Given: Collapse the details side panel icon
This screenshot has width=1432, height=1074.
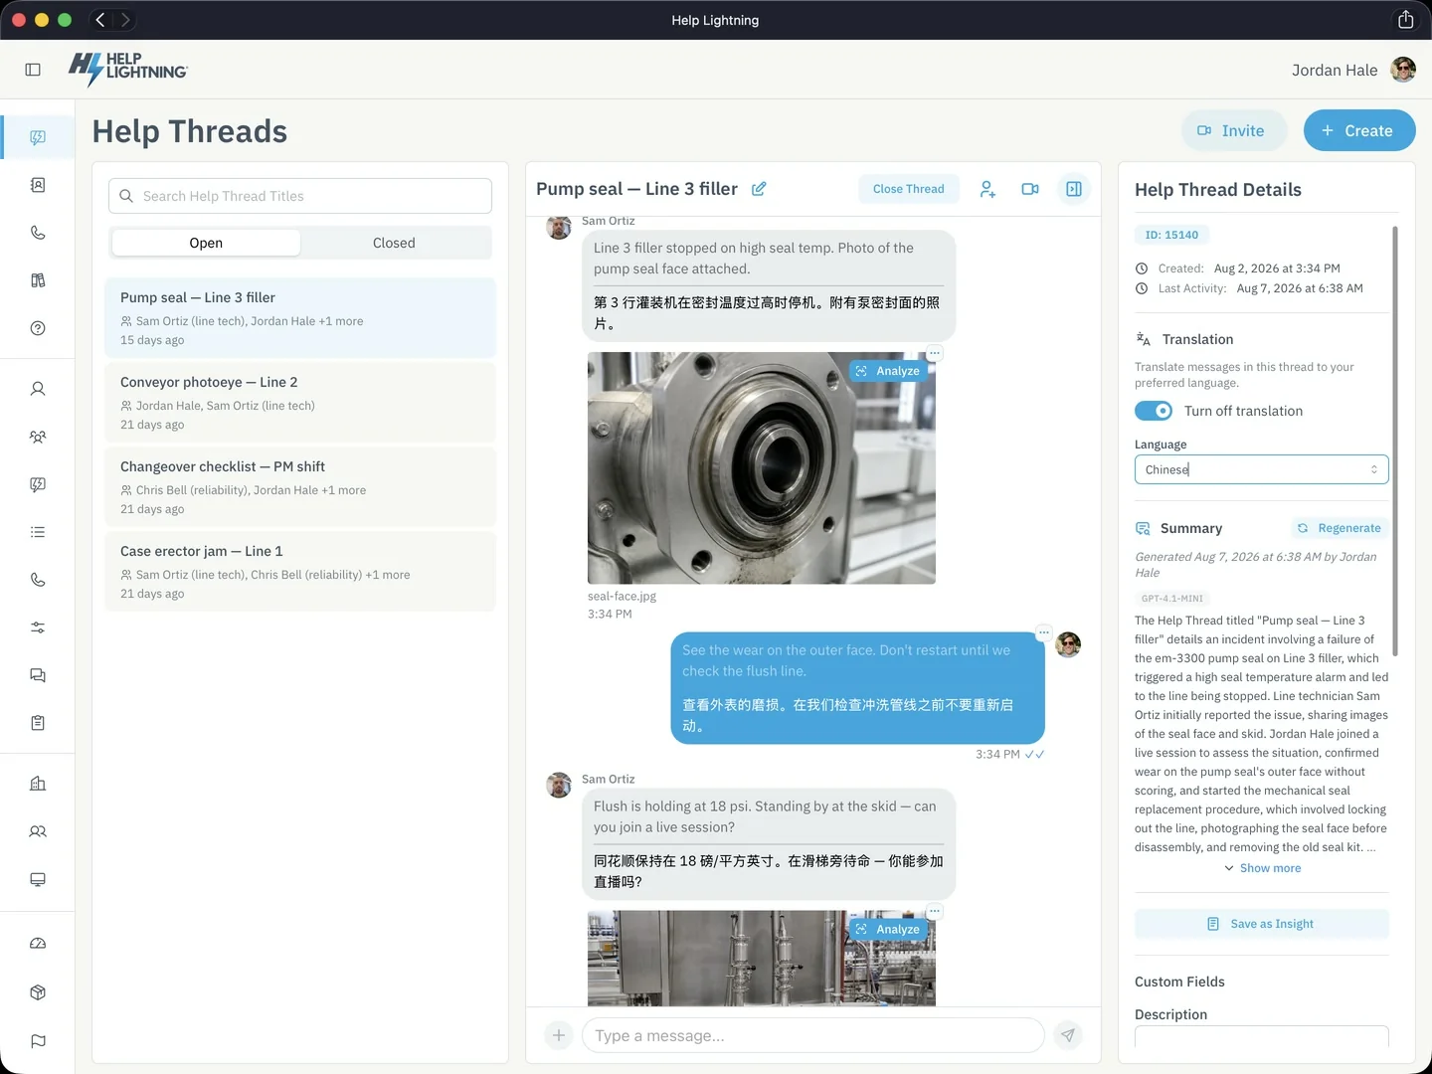Looking at the screenshot, I should 1074,189.
